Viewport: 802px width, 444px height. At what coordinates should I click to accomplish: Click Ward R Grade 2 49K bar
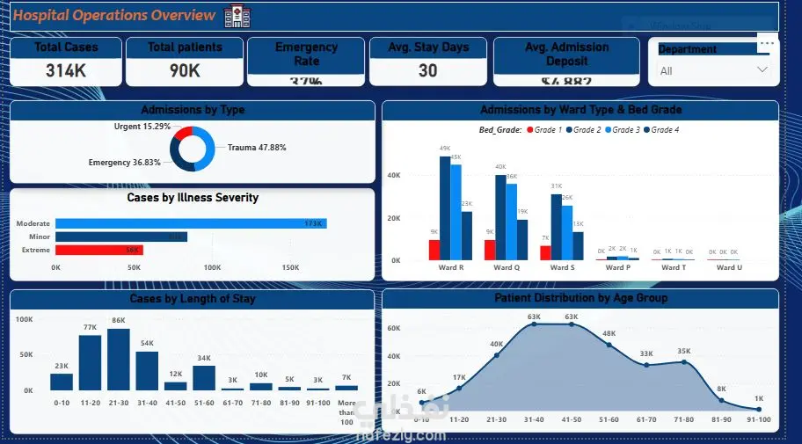(445, 208)
